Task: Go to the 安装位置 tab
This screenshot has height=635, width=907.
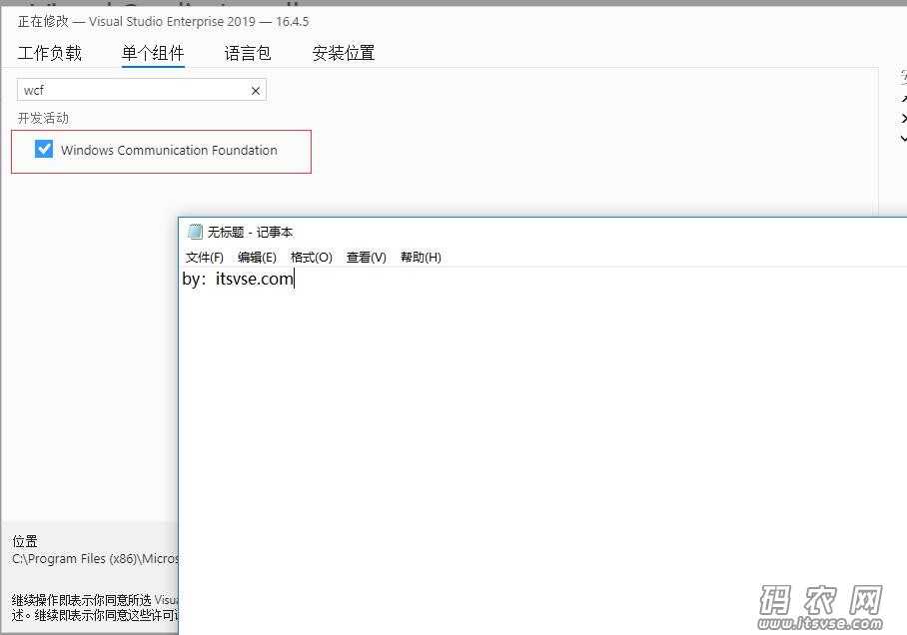Action: pyautogui.click(x=344, y=53)
